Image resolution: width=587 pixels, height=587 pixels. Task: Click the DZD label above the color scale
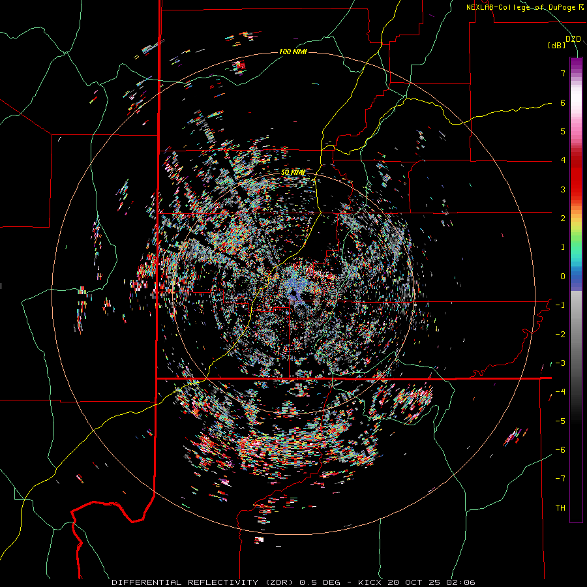(x=573, y=39)
